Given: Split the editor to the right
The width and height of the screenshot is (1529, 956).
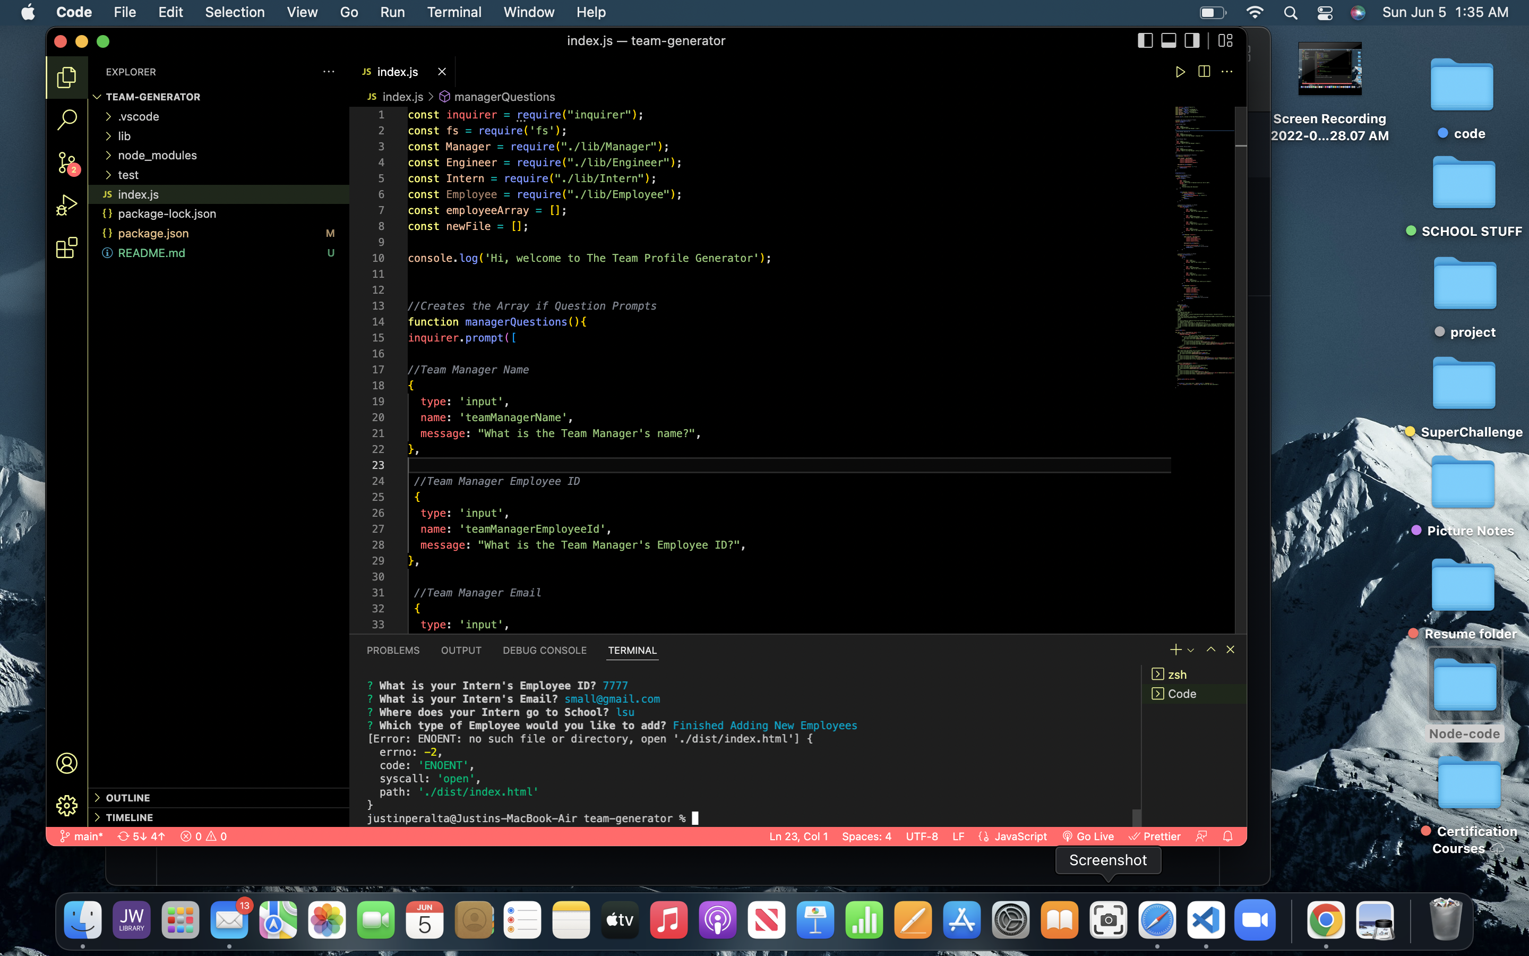Looking at the screenshot, I should pos(1204,72).
